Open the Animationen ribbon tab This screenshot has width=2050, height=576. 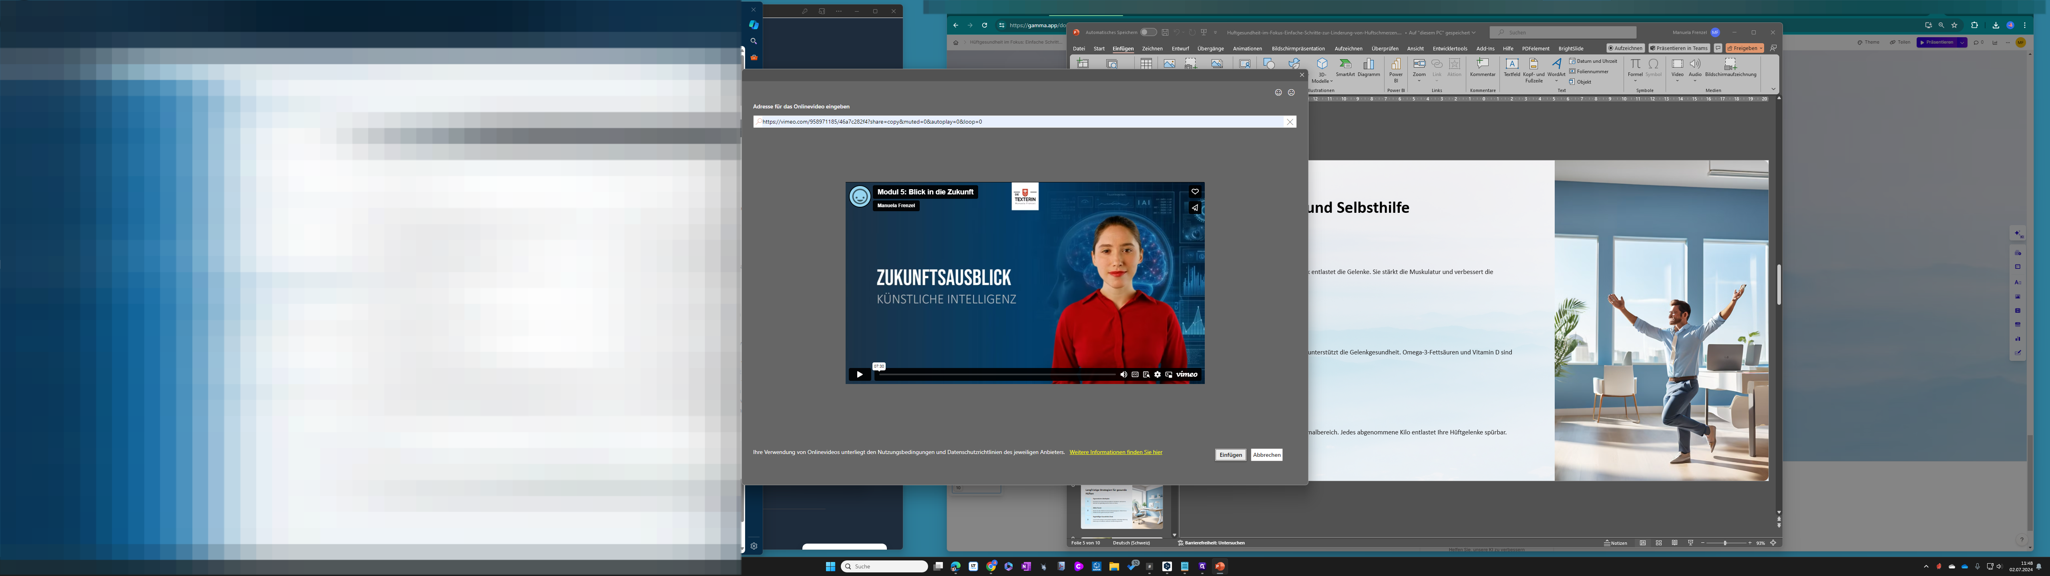(x=1248, y=48)
